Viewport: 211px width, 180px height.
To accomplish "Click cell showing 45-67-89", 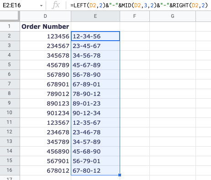I will [x=95, y=65].
